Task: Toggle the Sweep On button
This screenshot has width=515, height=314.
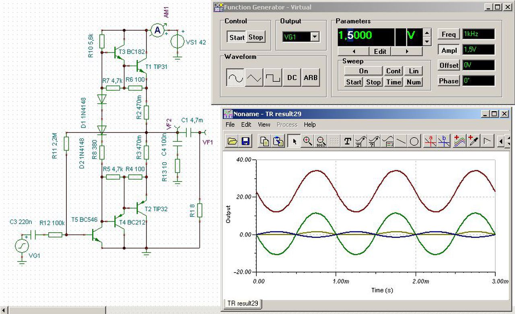Action: (363, 71)
